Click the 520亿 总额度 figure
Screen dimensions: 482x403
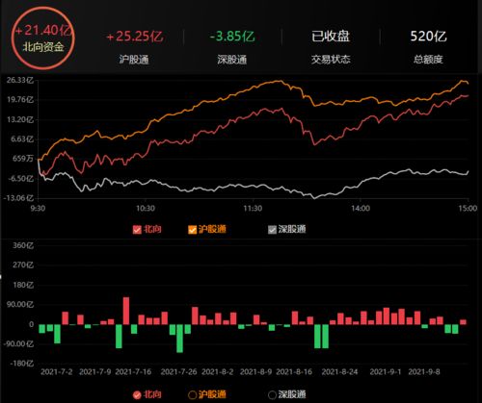pyautogui.click(x=428, y=36)
